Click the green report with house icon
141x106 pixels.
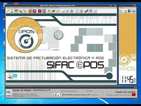point(81,11)
